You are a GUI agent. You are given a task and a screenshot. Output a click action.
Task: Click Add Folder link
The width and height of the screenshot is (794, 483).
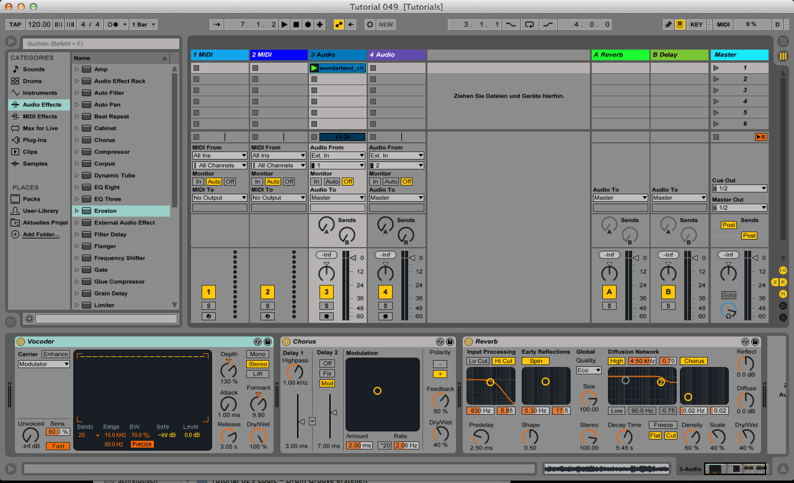pos(41,235)
